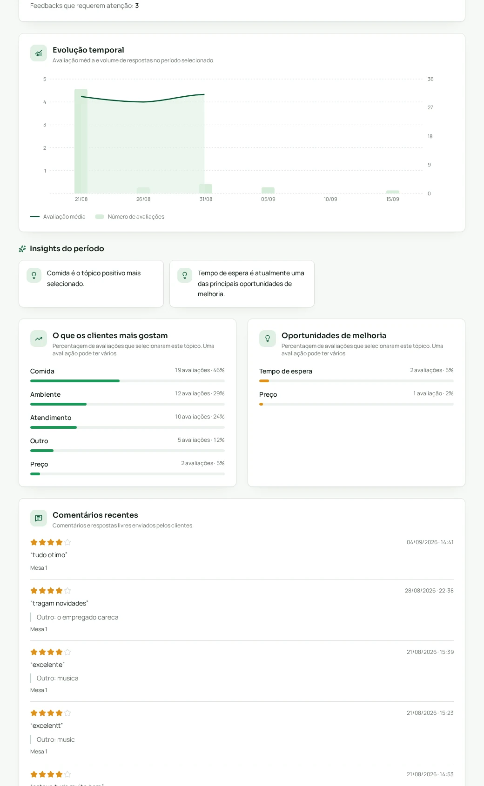Click the 'Número de avaliações' legend label
This screenshot has height=786, width=484.
coord(136,217)
